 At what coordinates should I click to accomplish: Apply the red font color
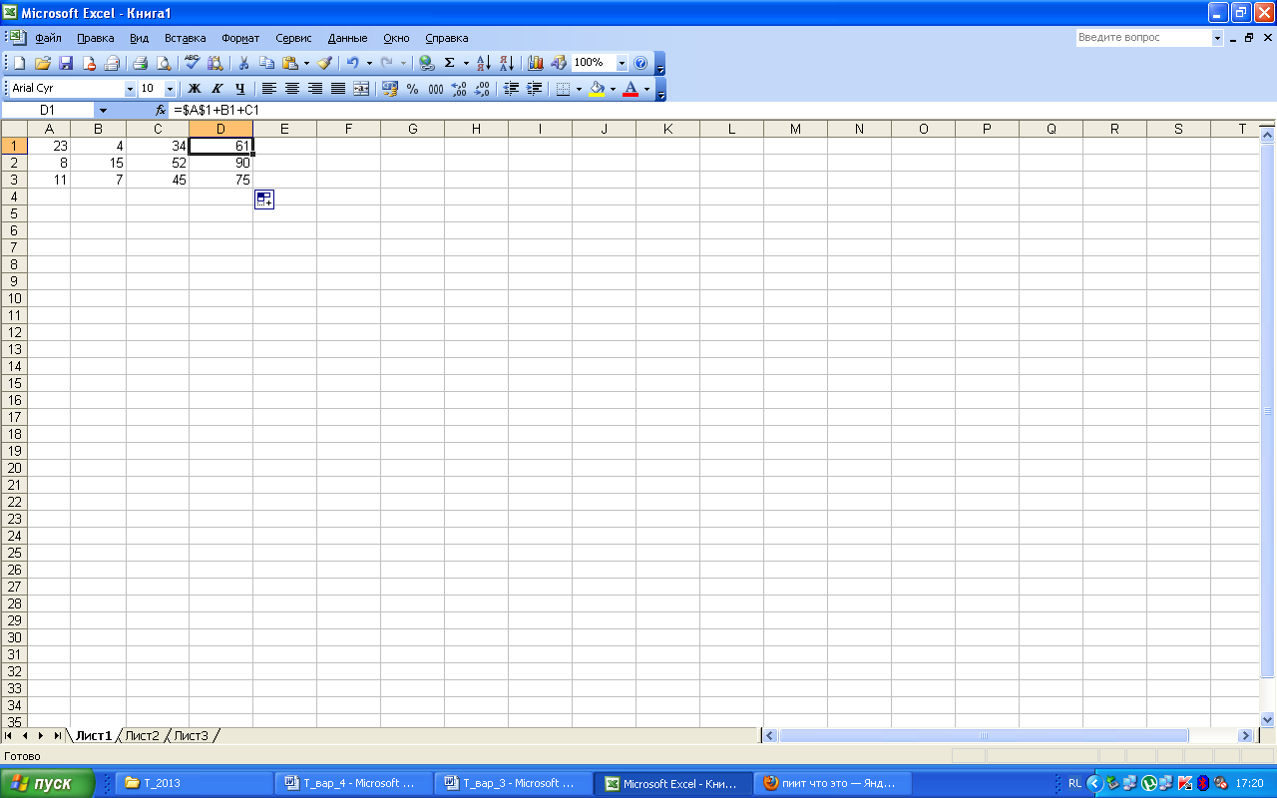631,89
